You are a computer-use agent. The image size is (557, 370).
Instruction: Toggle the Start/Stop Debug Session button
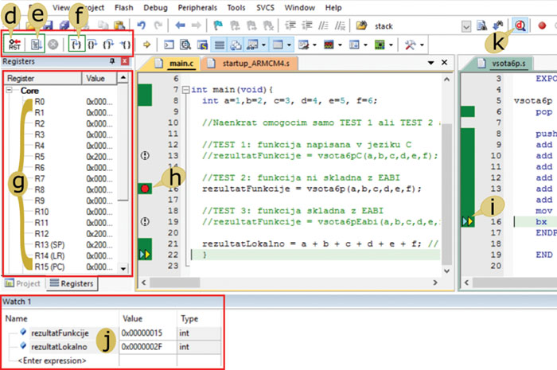(x=520, y=25)
